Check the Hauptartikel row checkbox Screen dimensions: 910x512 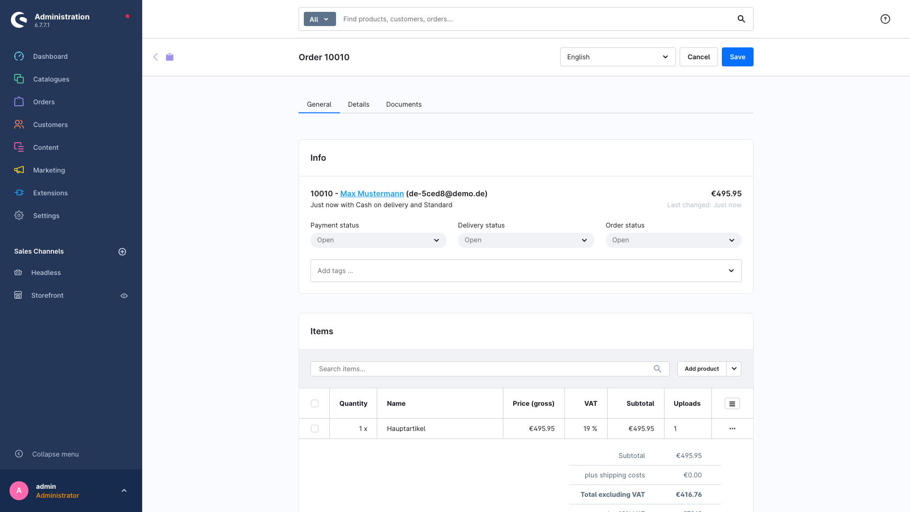point(315,429)
